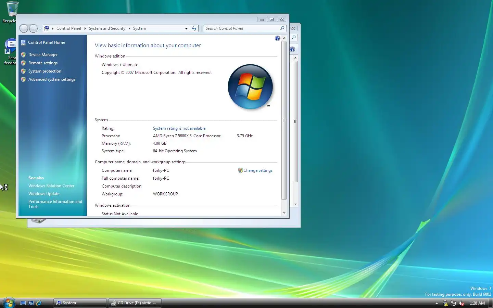The height and width of the screenshot is (308, 493).
Task: Click the Refresh button by address bar
Action: (194, 28)
